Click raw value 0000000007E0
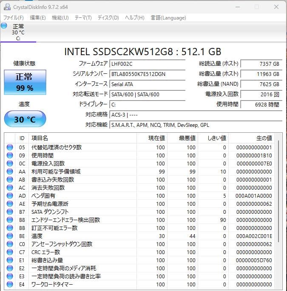This screenshot has height=291, width=287. tap(254, 163)
